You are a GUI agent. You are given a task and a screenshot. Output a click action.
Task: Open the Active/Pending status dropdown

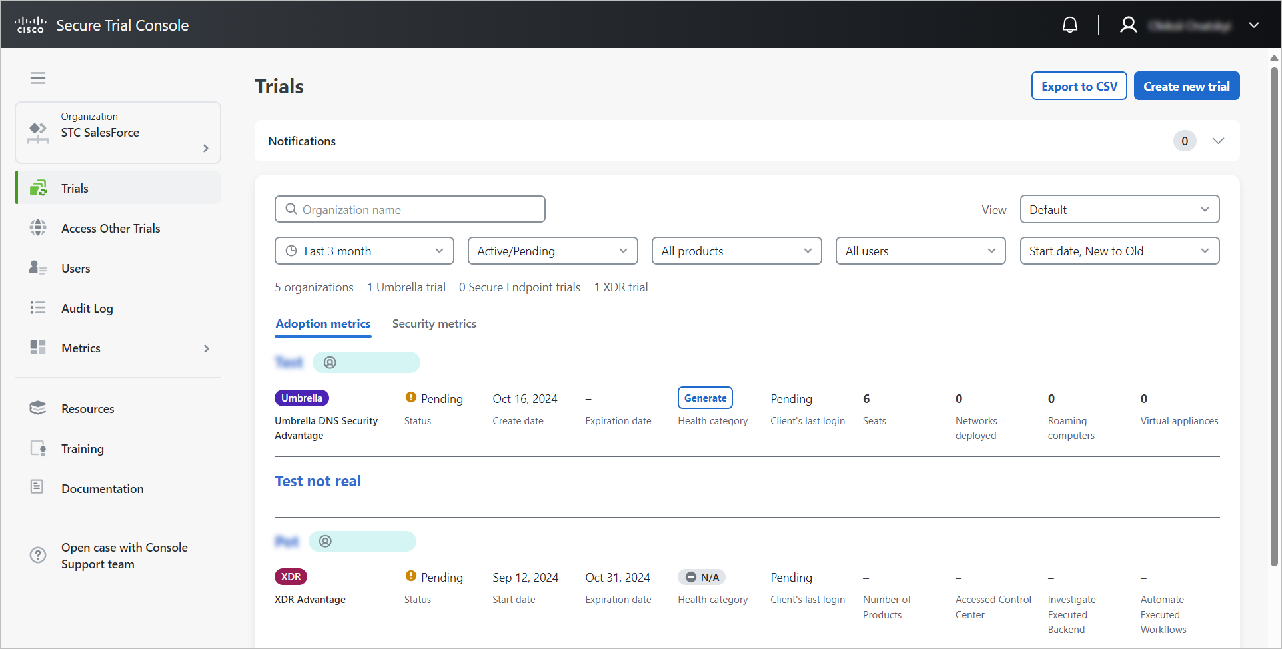[x=553, y=251]
